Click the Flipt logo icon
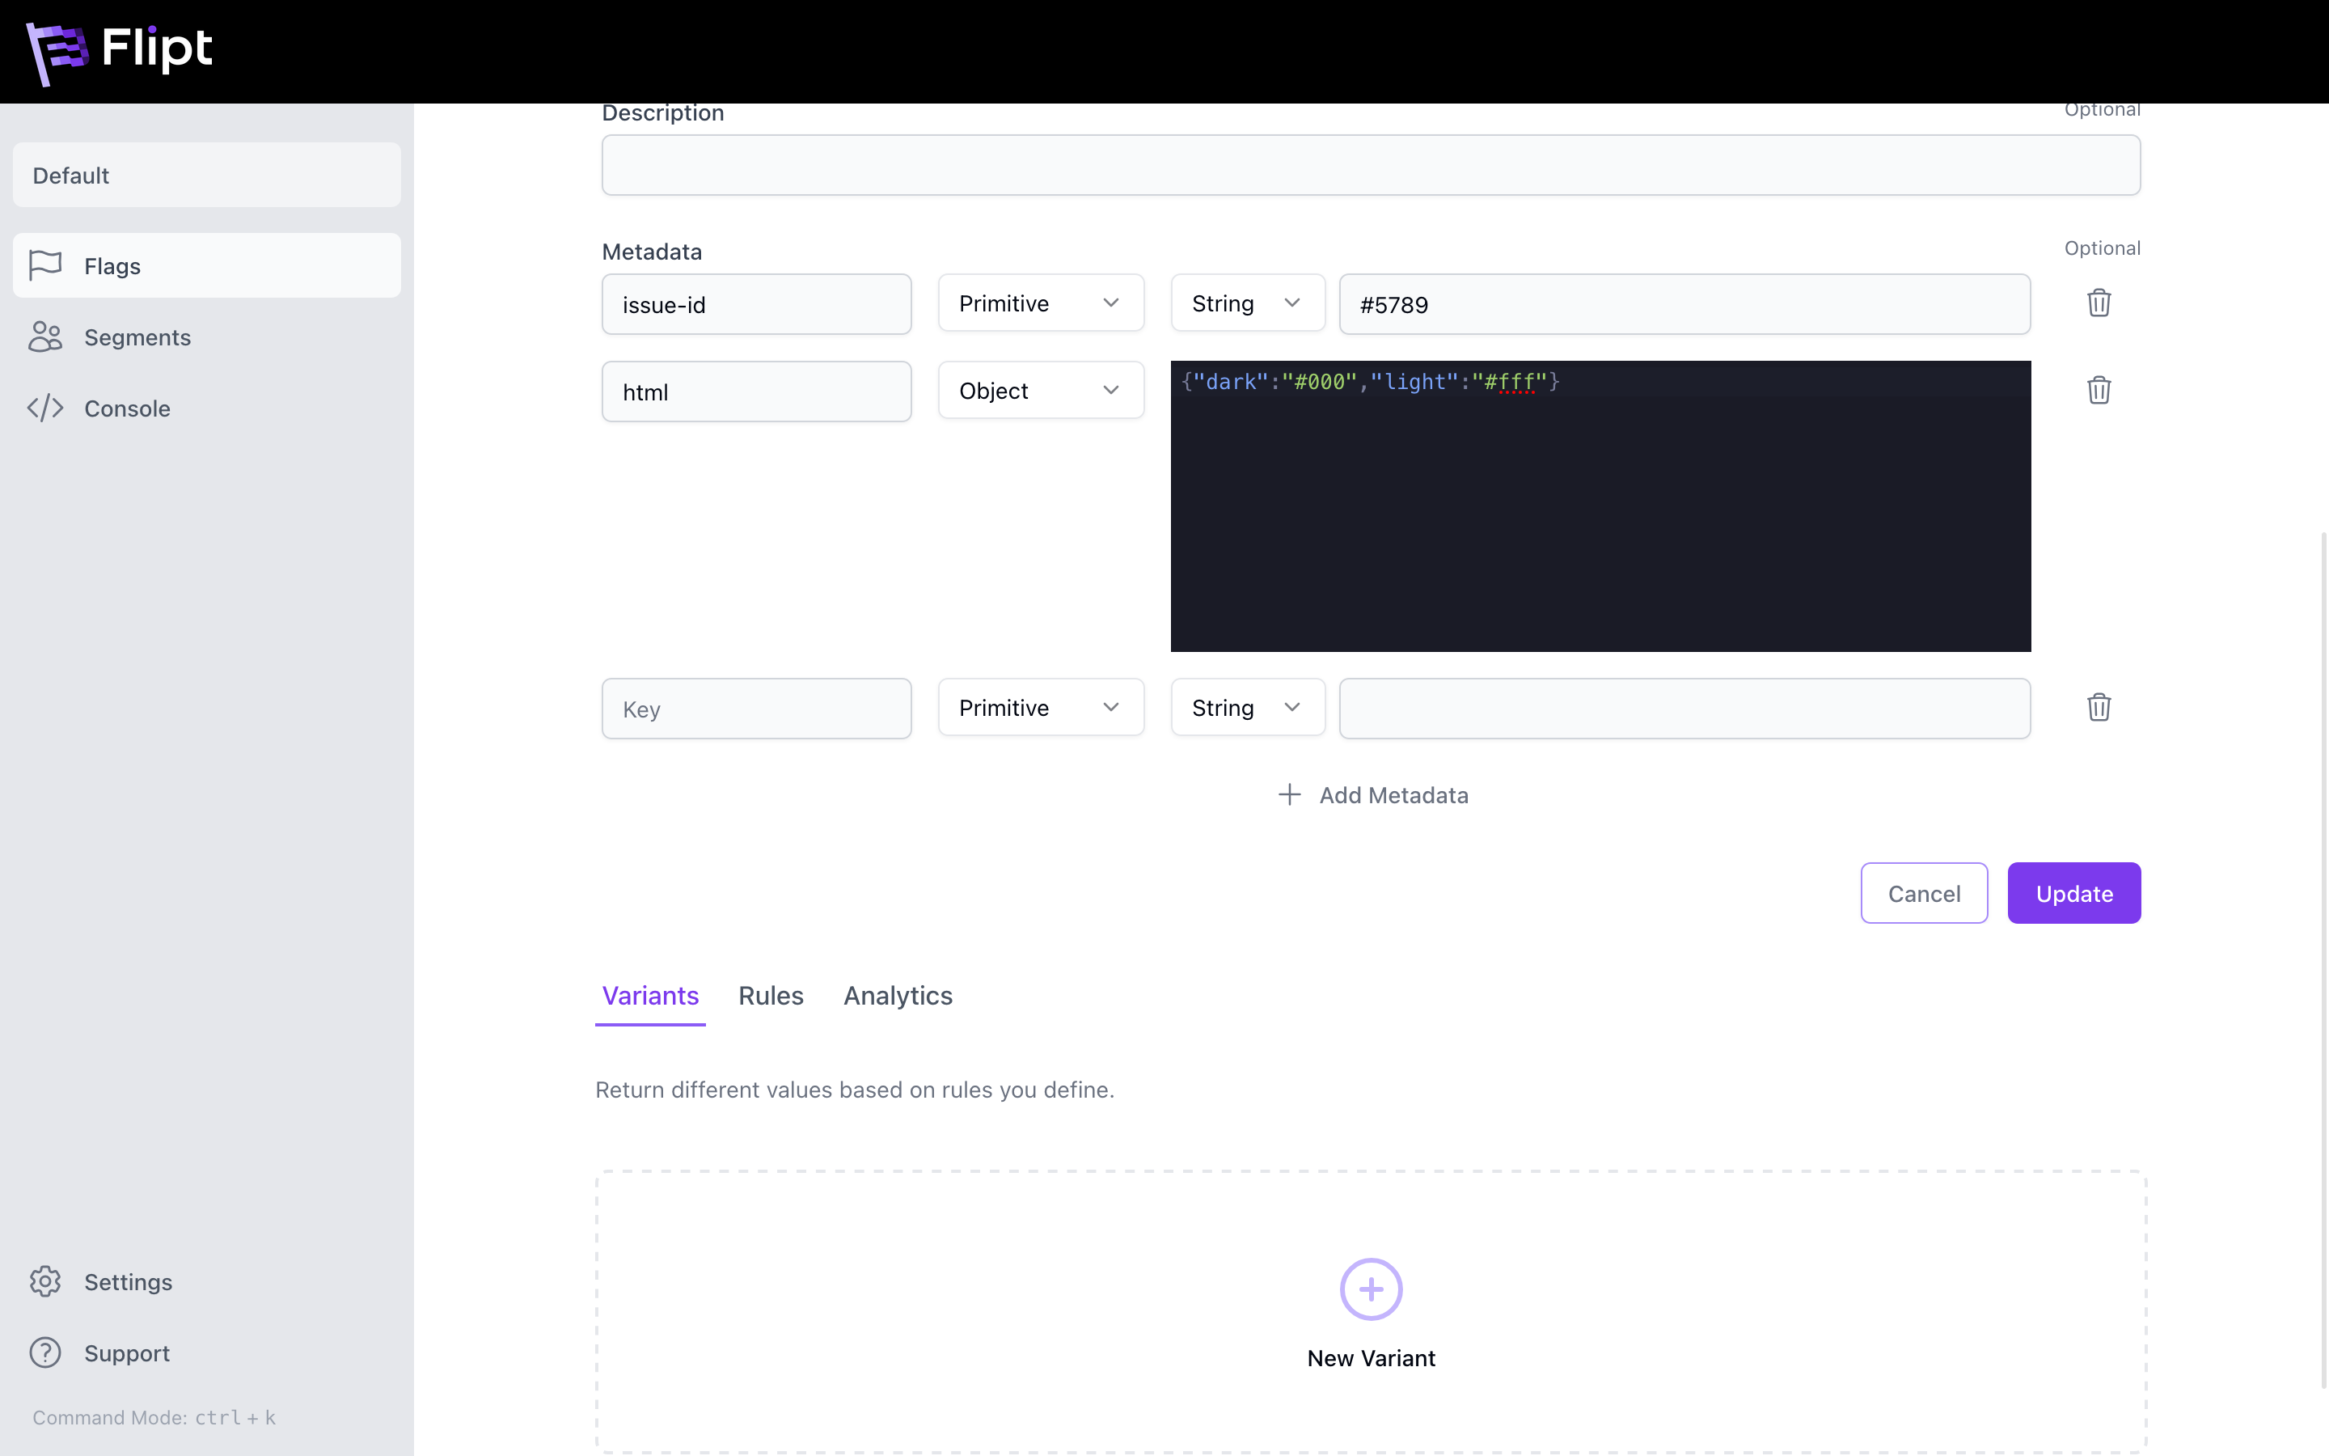This screenshot has width=2329, height=1456. click(x=56, y=52)
